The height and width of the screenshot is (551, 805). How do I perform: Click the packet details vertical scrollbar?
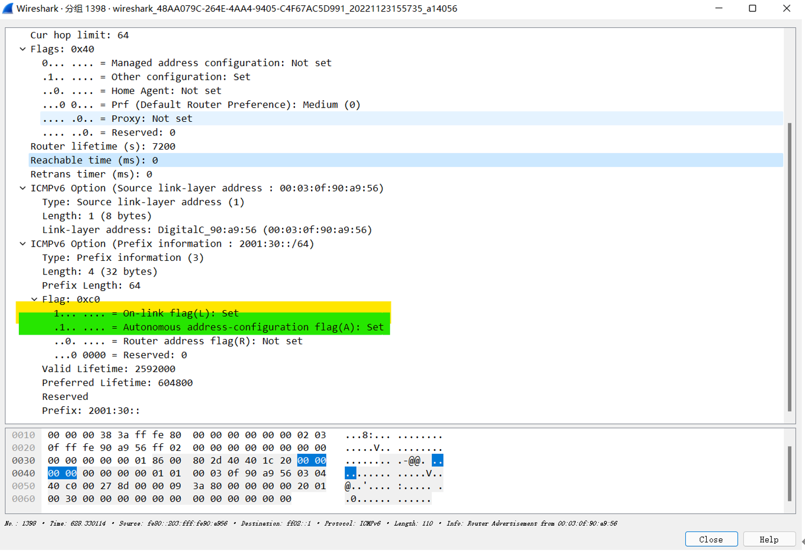[x=789, y=267]
